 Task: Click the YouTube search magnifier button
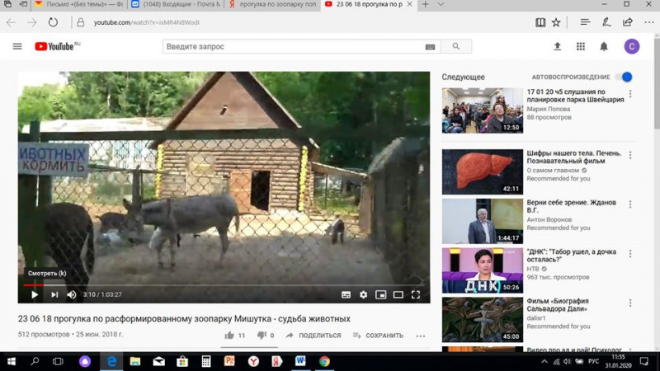[456, 46]
